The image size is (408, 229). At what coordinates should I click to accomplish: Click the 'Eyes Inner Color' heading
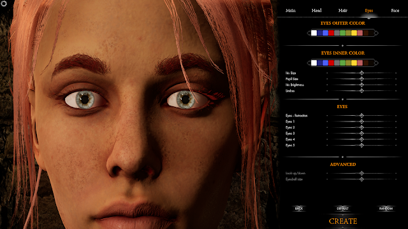[x=343, y=53]
